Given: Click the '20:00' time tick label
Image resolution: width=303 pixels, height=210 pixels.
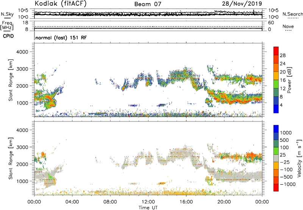Looking at the screenshot, I should pyautogui.click(x=224, y=202).
